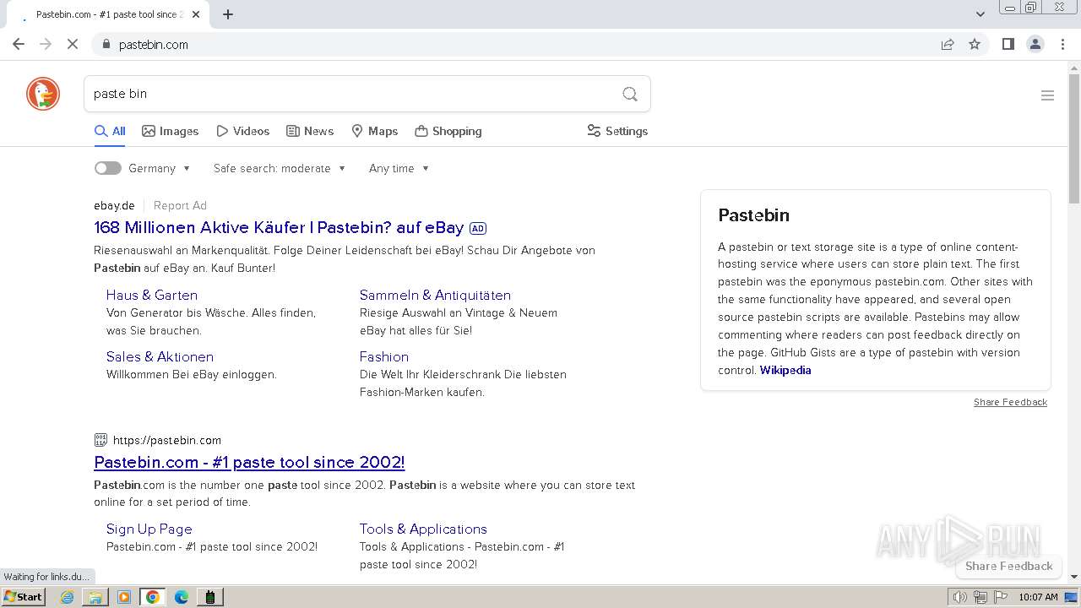1081x608 pixels.
Task: Switch to the Maps tab
Action: click(x=374, y=131)
